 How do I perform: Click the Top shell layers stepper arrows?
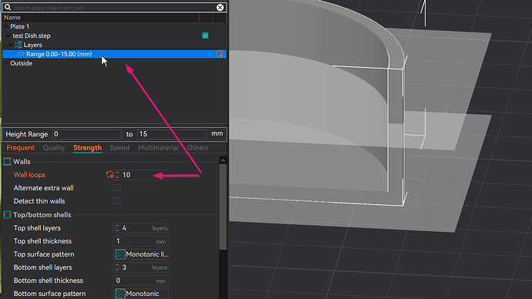(117, 228)
